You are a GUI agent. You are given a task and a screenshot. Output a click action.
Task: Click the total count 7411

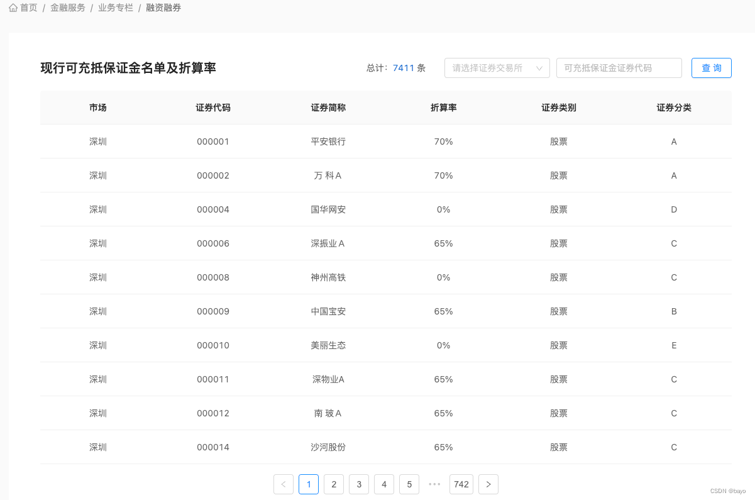[x=404, y=68]
